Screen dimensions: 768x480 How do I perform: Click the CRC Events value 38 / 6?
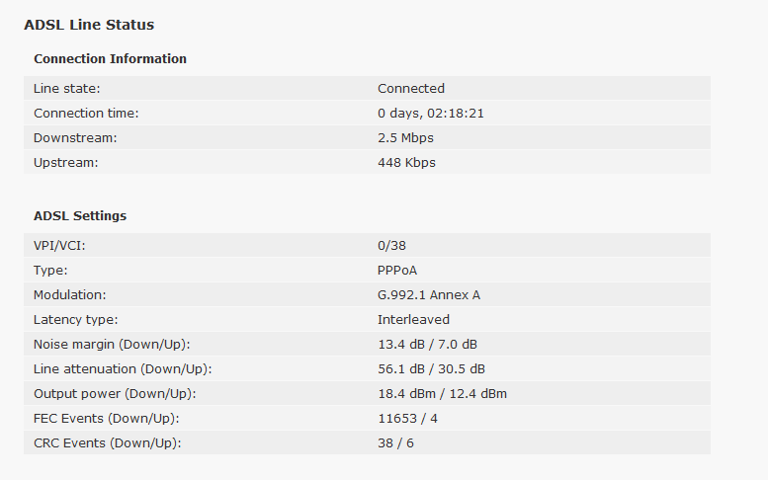(x=395, y=443)
